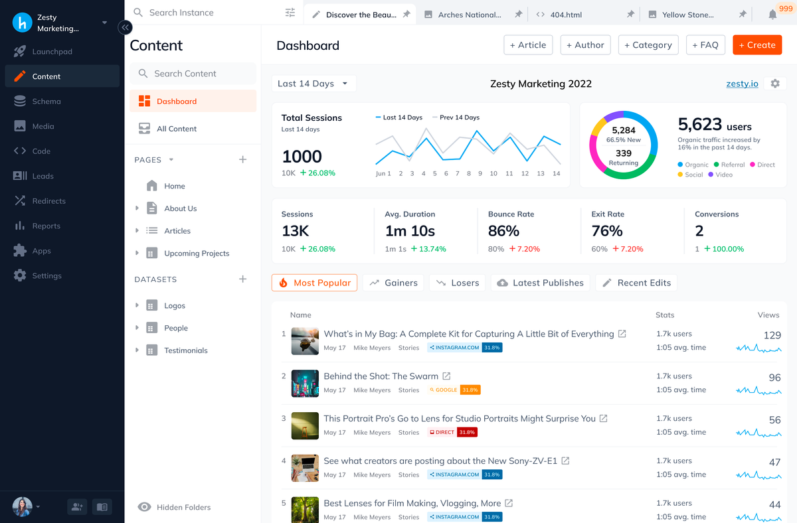Switch to the Gainers tab
The image size is (797, 523).
(393, 282)
